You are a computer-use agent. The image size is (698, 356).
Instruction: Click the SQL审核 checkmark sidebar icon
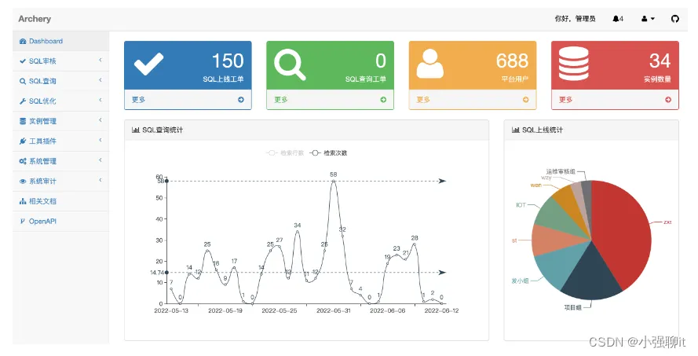[23, 61]
